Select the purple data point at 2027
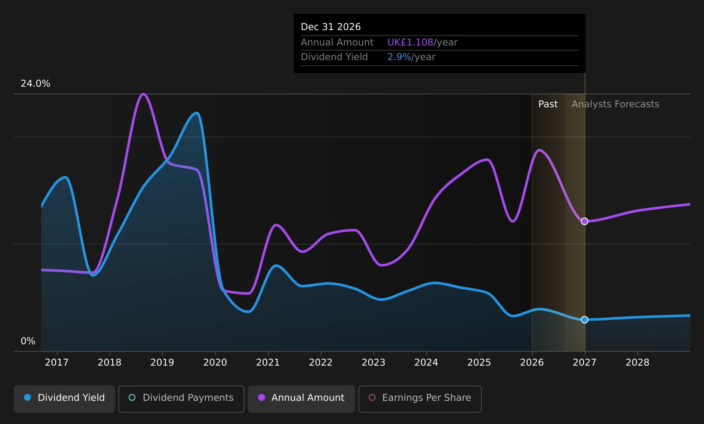704x424 pixels. (x=584, y=221)
